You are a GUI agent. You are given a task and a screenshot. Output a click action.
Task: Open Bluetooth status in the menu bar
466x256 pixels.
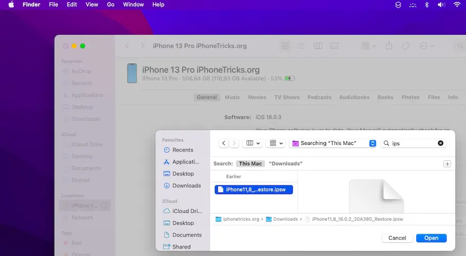426,5
